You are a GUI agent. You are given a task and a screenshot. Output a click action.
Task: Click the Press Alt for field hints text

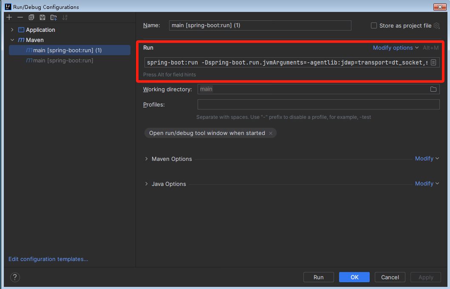(x=169, y=75)
